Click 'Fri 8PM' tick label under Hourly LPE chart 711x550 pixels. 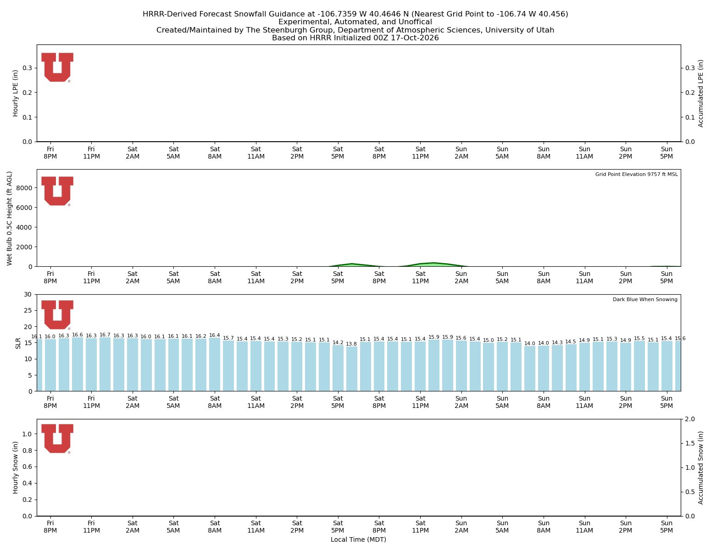pos(50,153)
